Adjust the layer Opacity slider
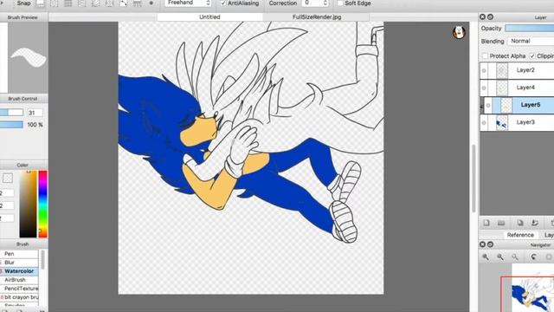 [529, 29]
